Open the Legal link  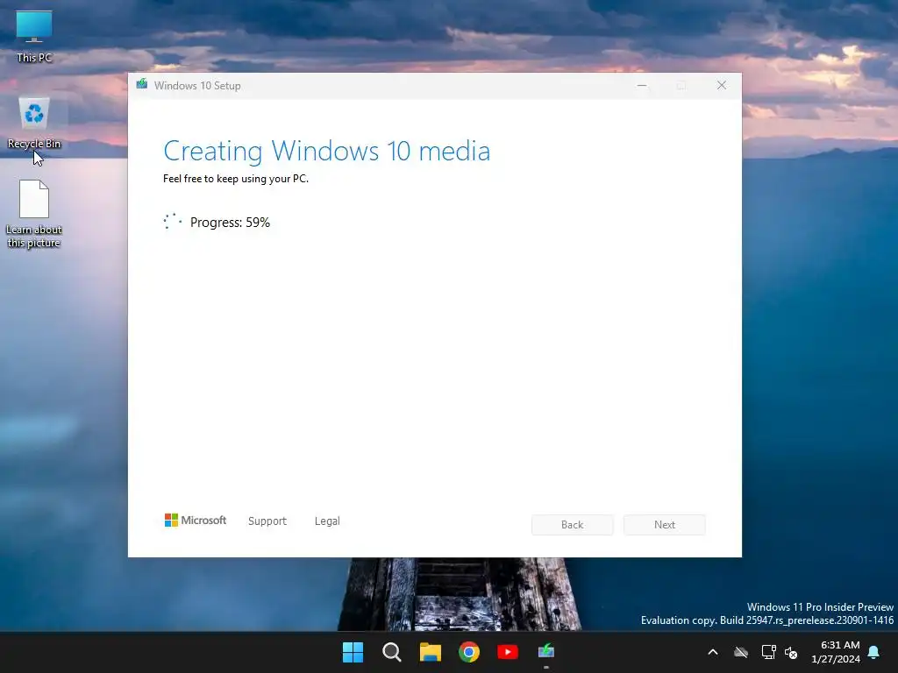coord(327,521)
